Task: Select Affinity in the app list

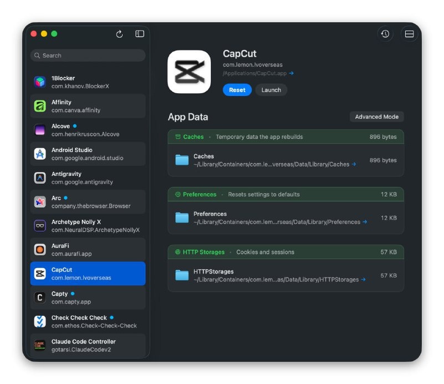Action: pyautogui.click(x=88, y=106)
